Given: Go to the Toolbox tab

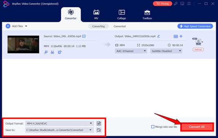Looking at the screenshot, I should click(147, 15).
